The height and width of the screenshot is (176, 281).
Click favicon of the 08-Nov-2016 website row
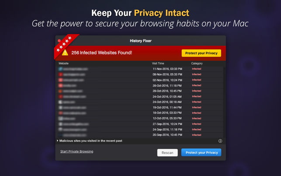click(60, 74)
